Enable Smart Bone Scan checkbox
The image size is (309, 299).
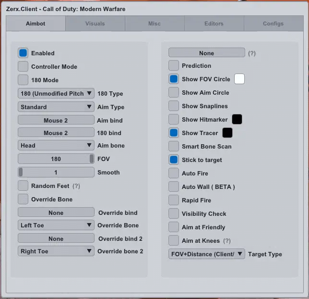174,146
